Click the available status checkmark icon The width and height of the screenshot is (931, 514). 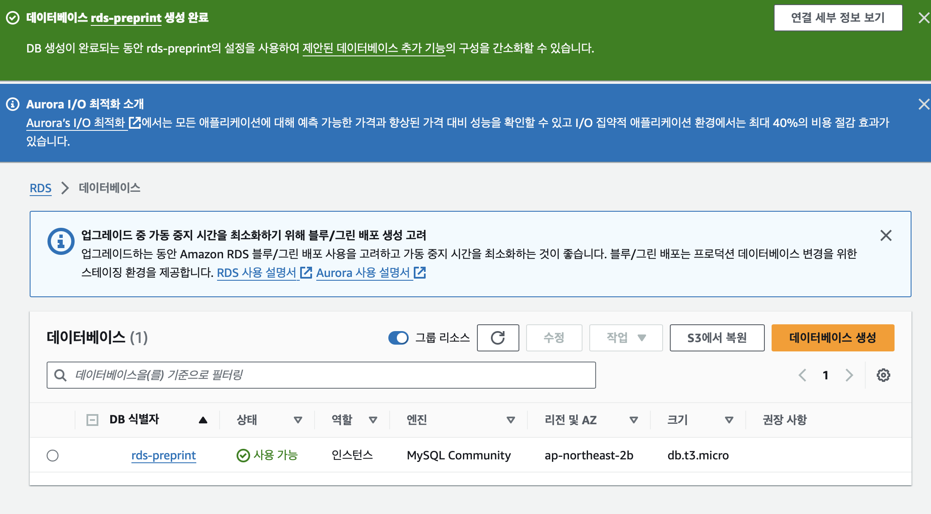[x=243, y=456]
